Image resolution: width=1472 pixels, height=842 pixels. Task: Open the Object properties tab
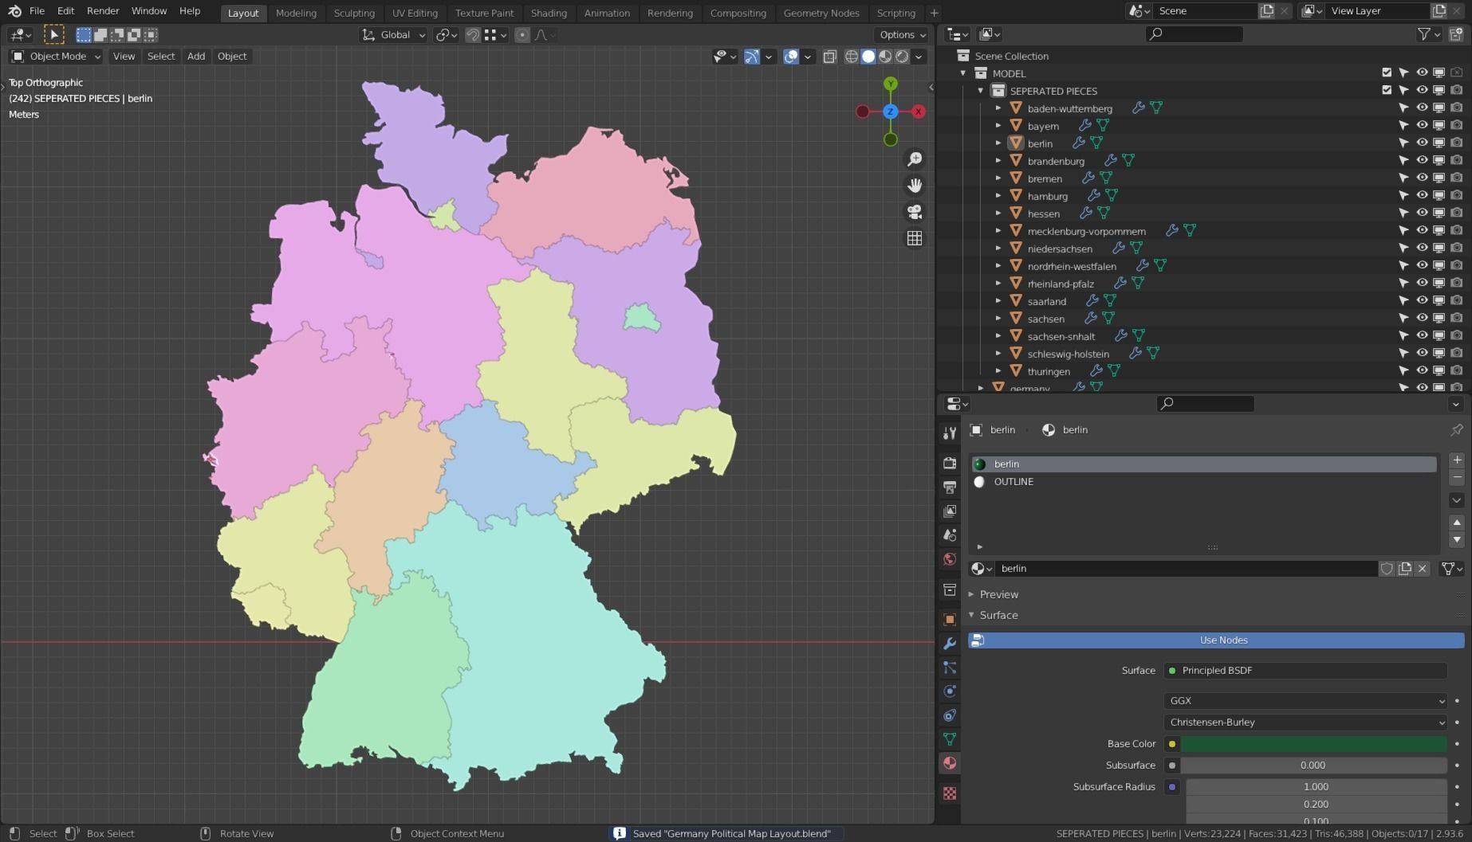click(x=950, y=620)
